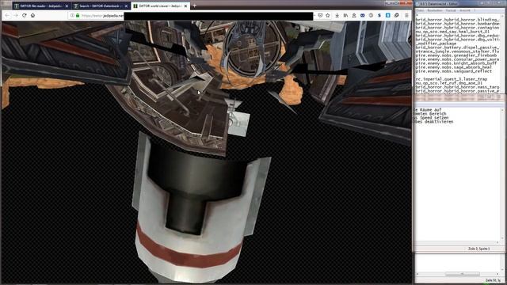Bookmark this page with the star
507x285 pixels.
point(327,15)
